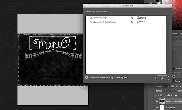Lock layer position with move icon

click(x=169, y=95)
